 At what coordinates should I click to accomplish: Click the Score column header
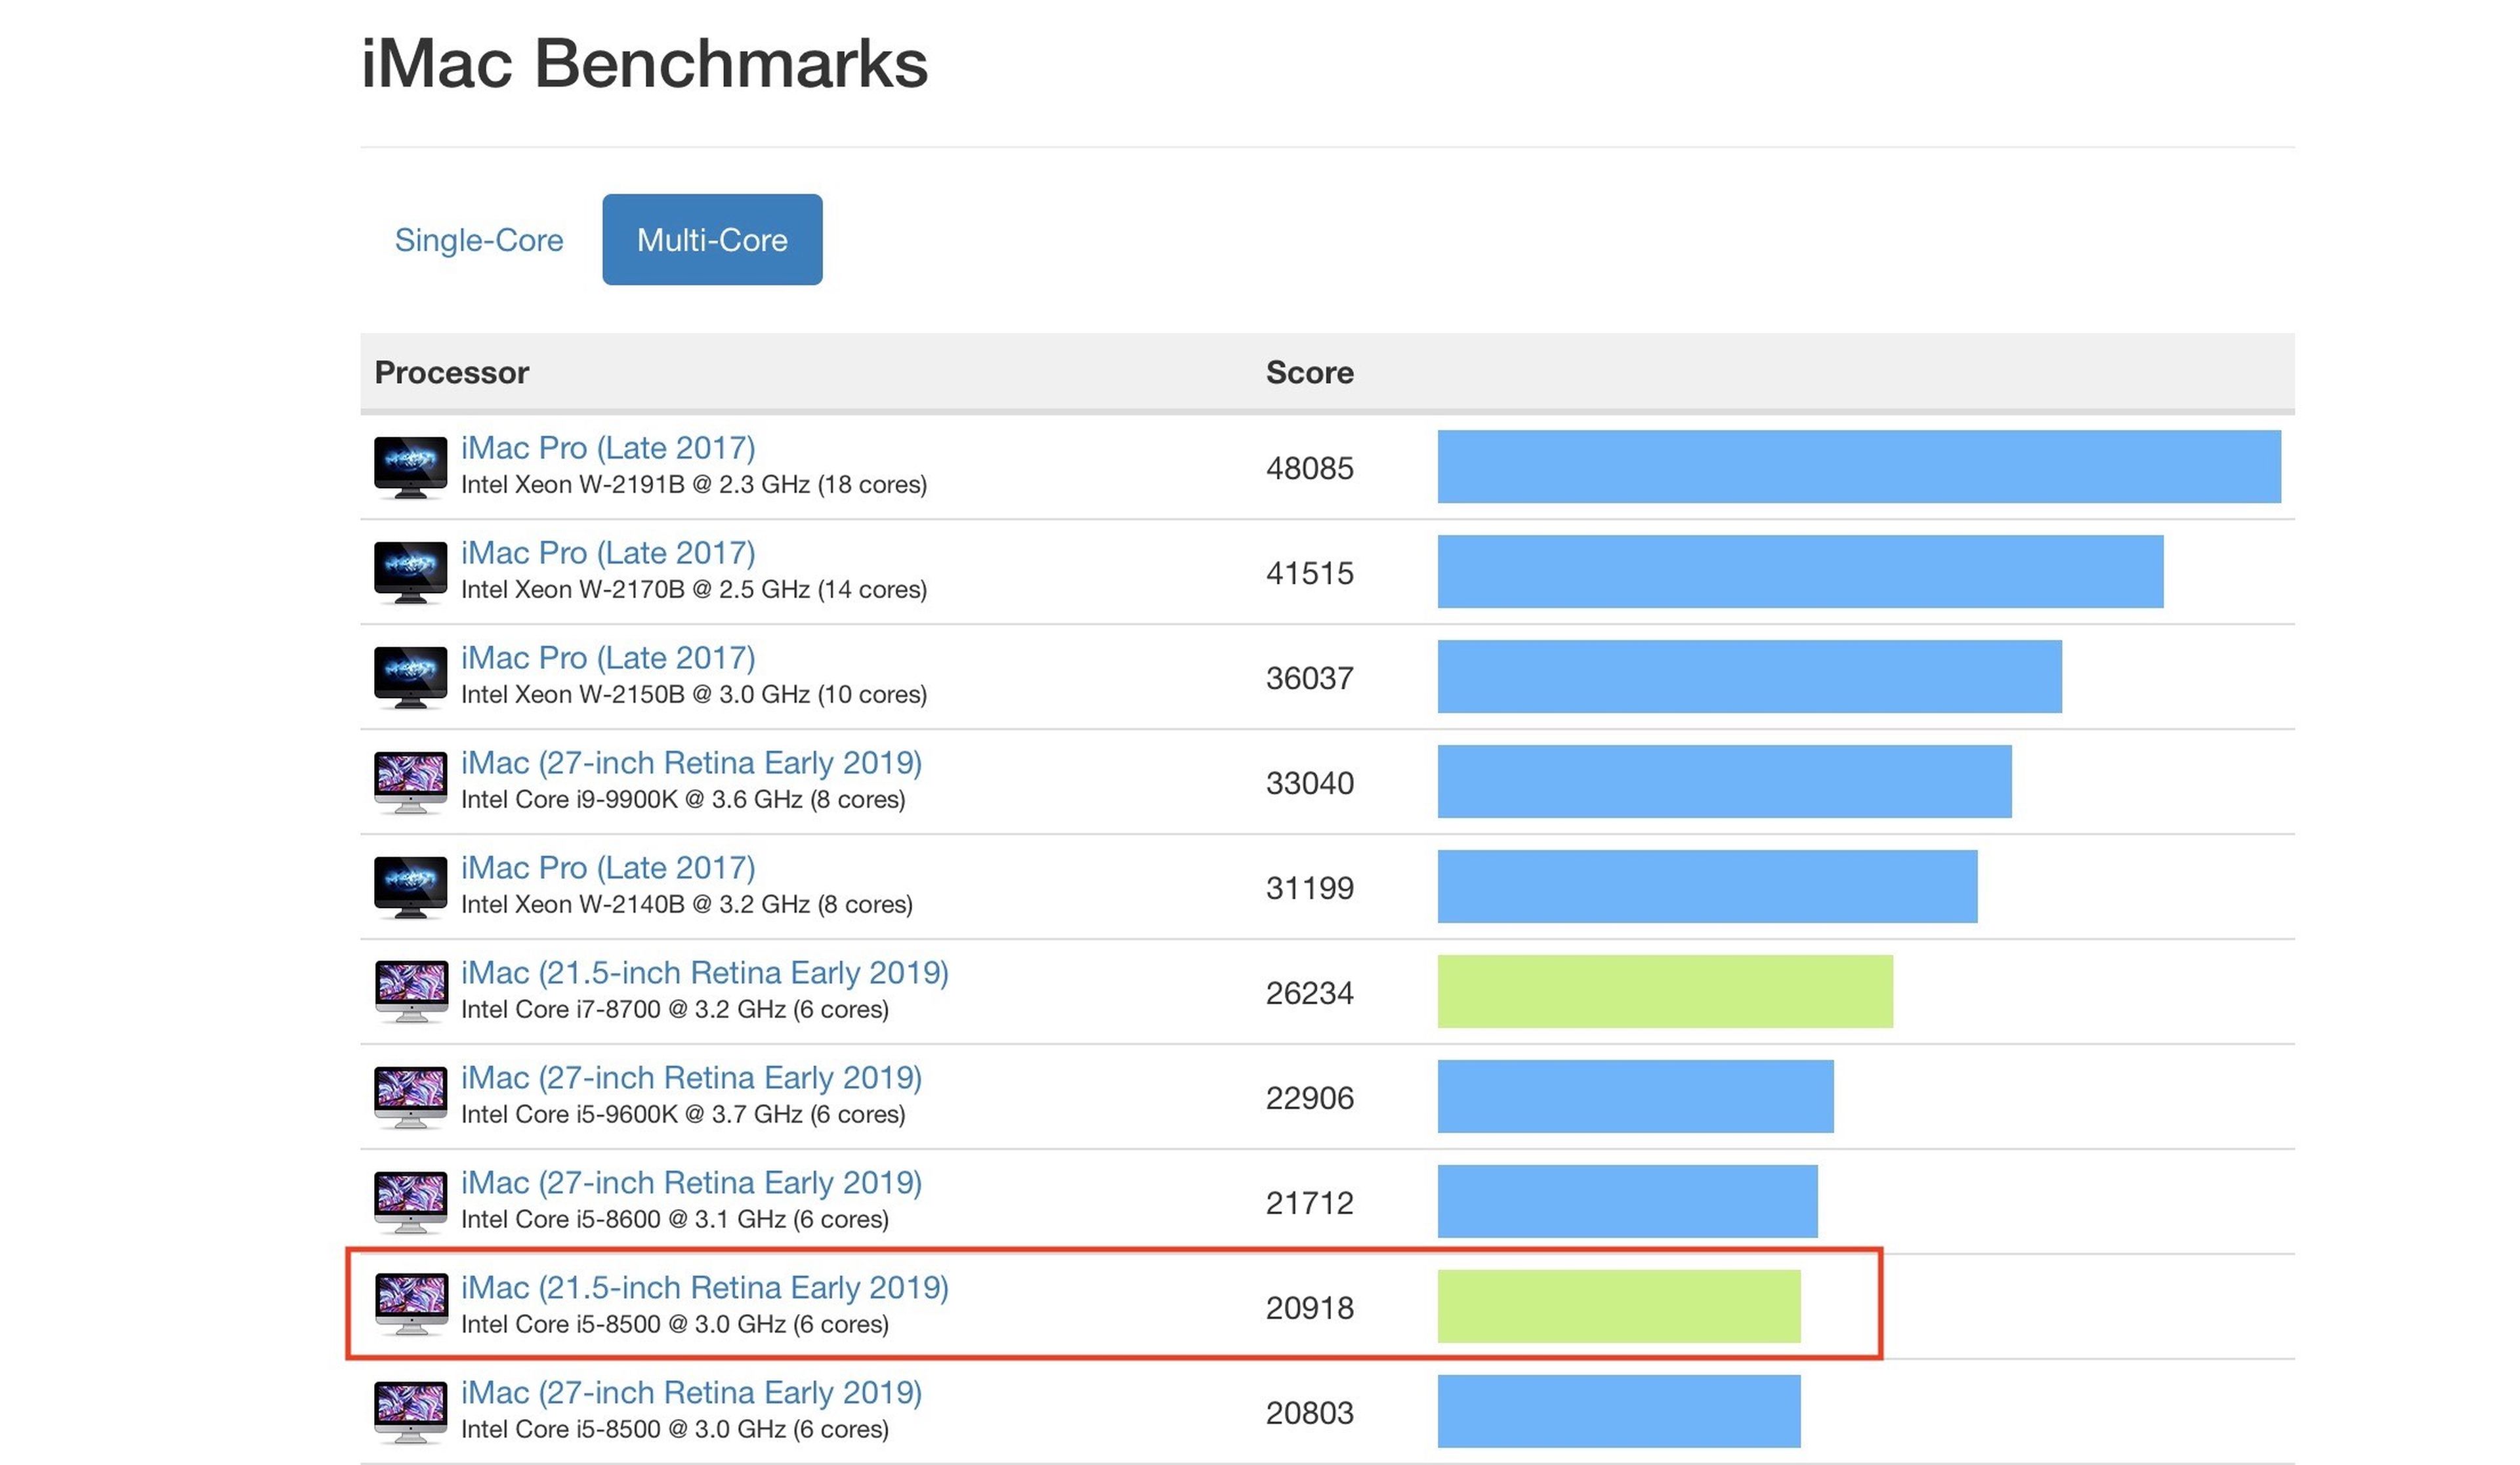tap(1310, 373)
